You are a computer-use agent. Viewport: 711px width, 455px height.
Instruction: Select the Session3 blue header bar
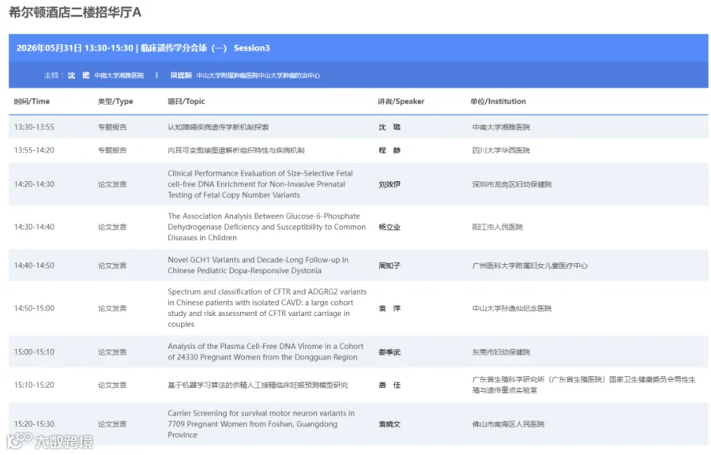click(x=358, y=48)
